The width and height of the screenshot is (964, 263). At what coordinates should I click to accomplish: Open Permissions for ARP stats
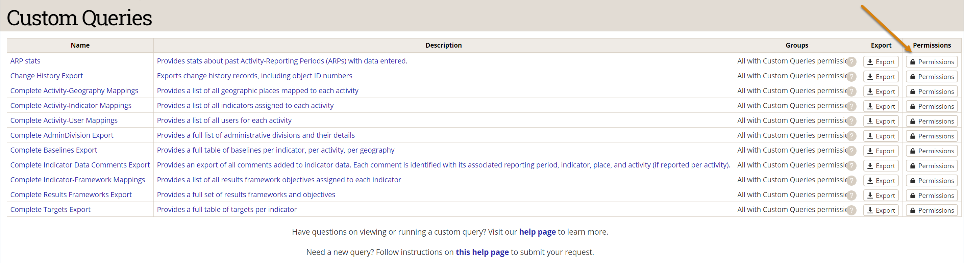coord(932,62)
